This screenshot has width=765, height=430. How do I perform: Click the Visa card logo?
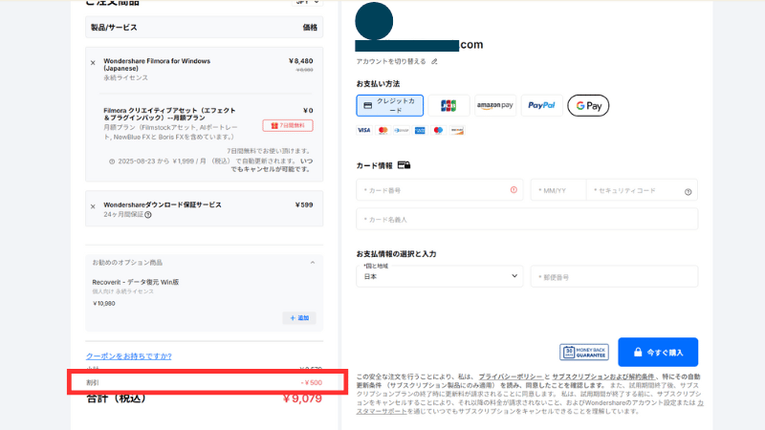click(x=364, y=130)
